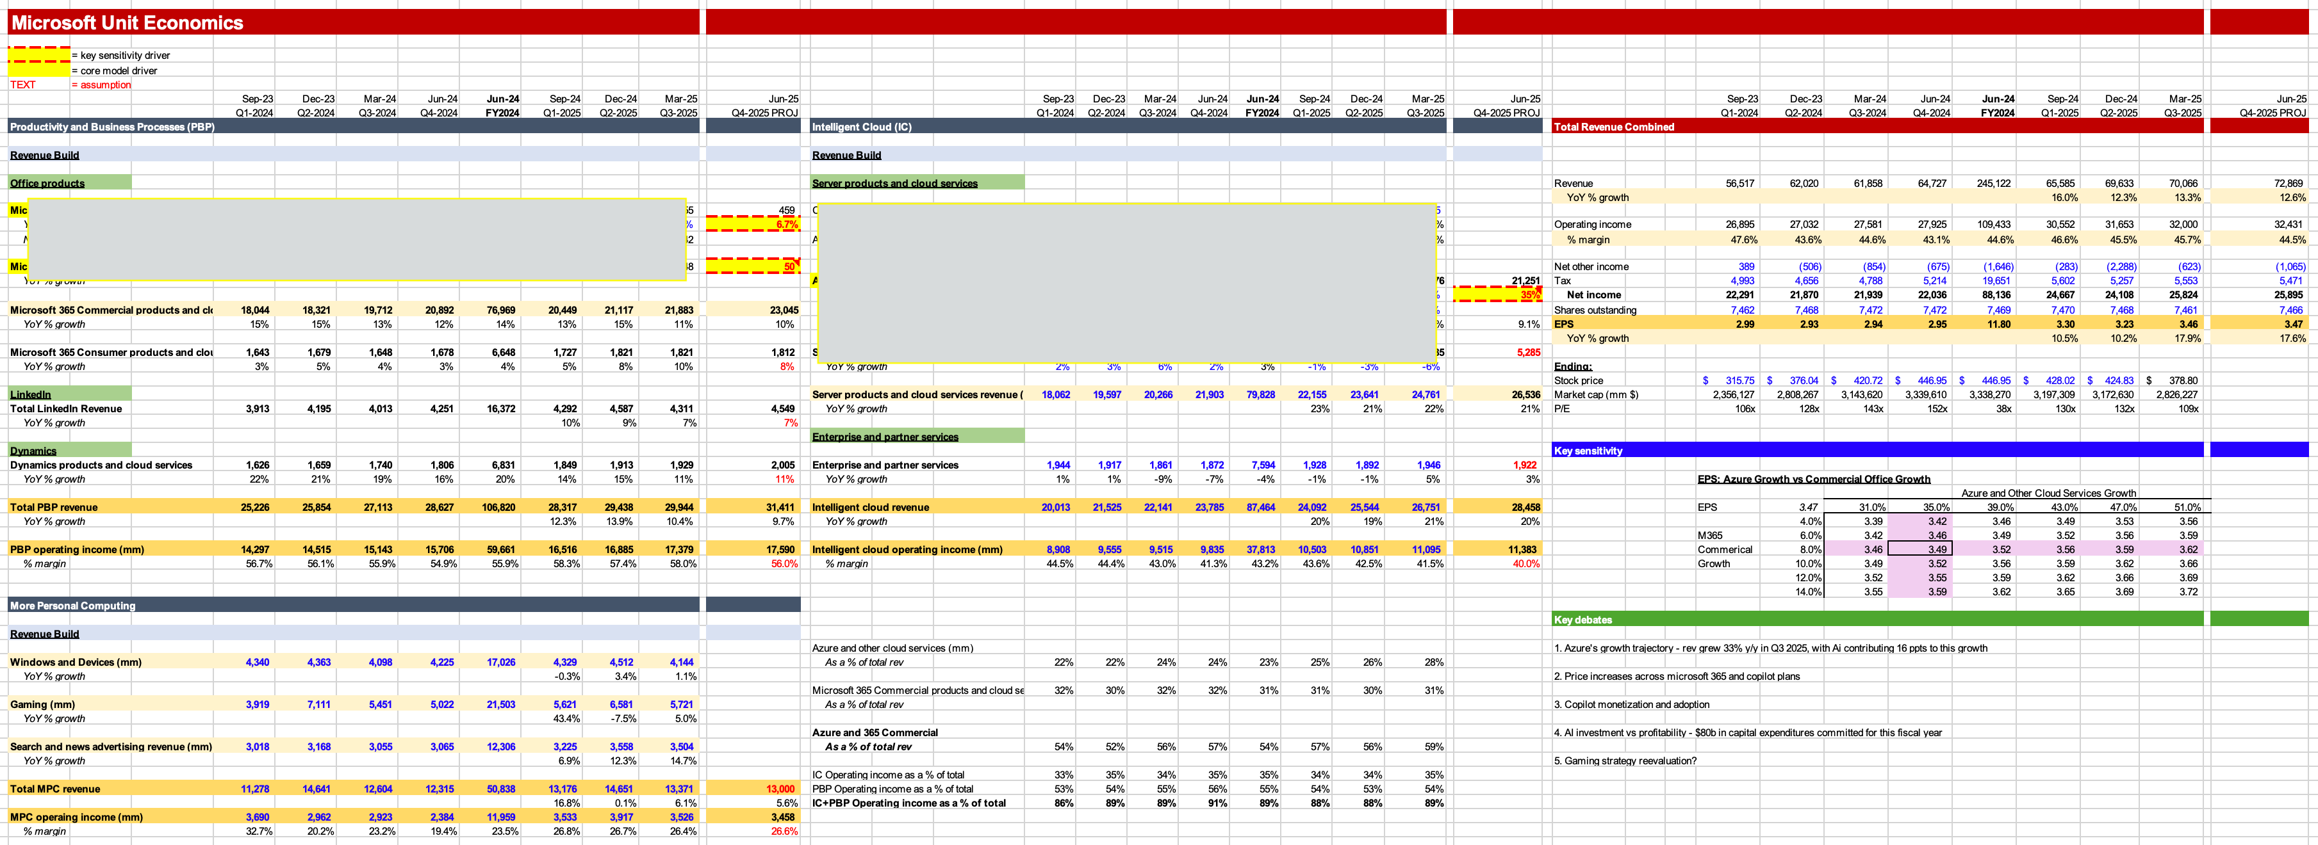Click the '= key sensitivity driver' legend text

point(120,56)
